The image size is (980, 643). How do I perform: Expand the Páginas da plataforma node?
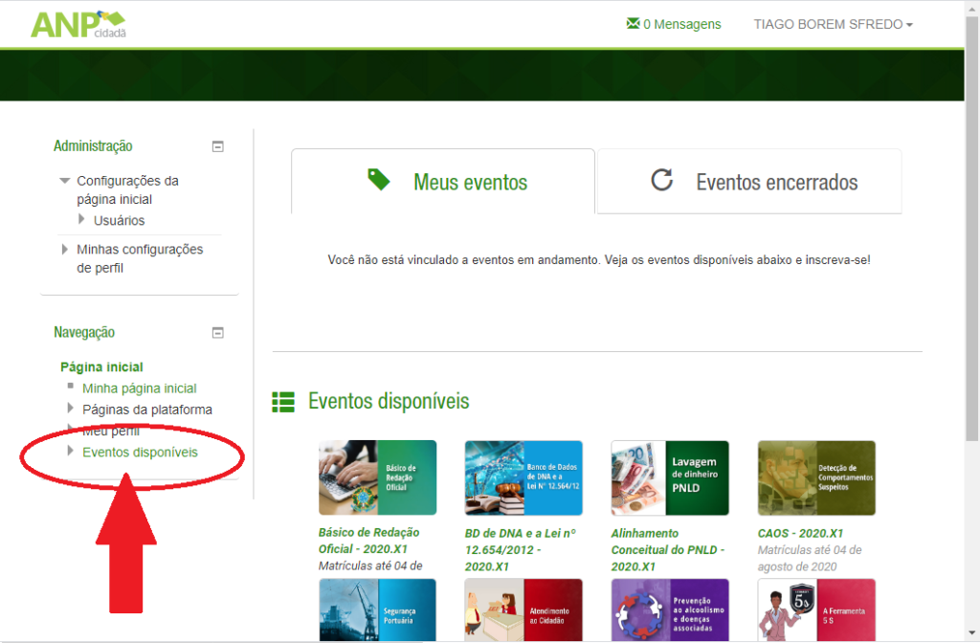pyautogui.click(x=70, y=410)
